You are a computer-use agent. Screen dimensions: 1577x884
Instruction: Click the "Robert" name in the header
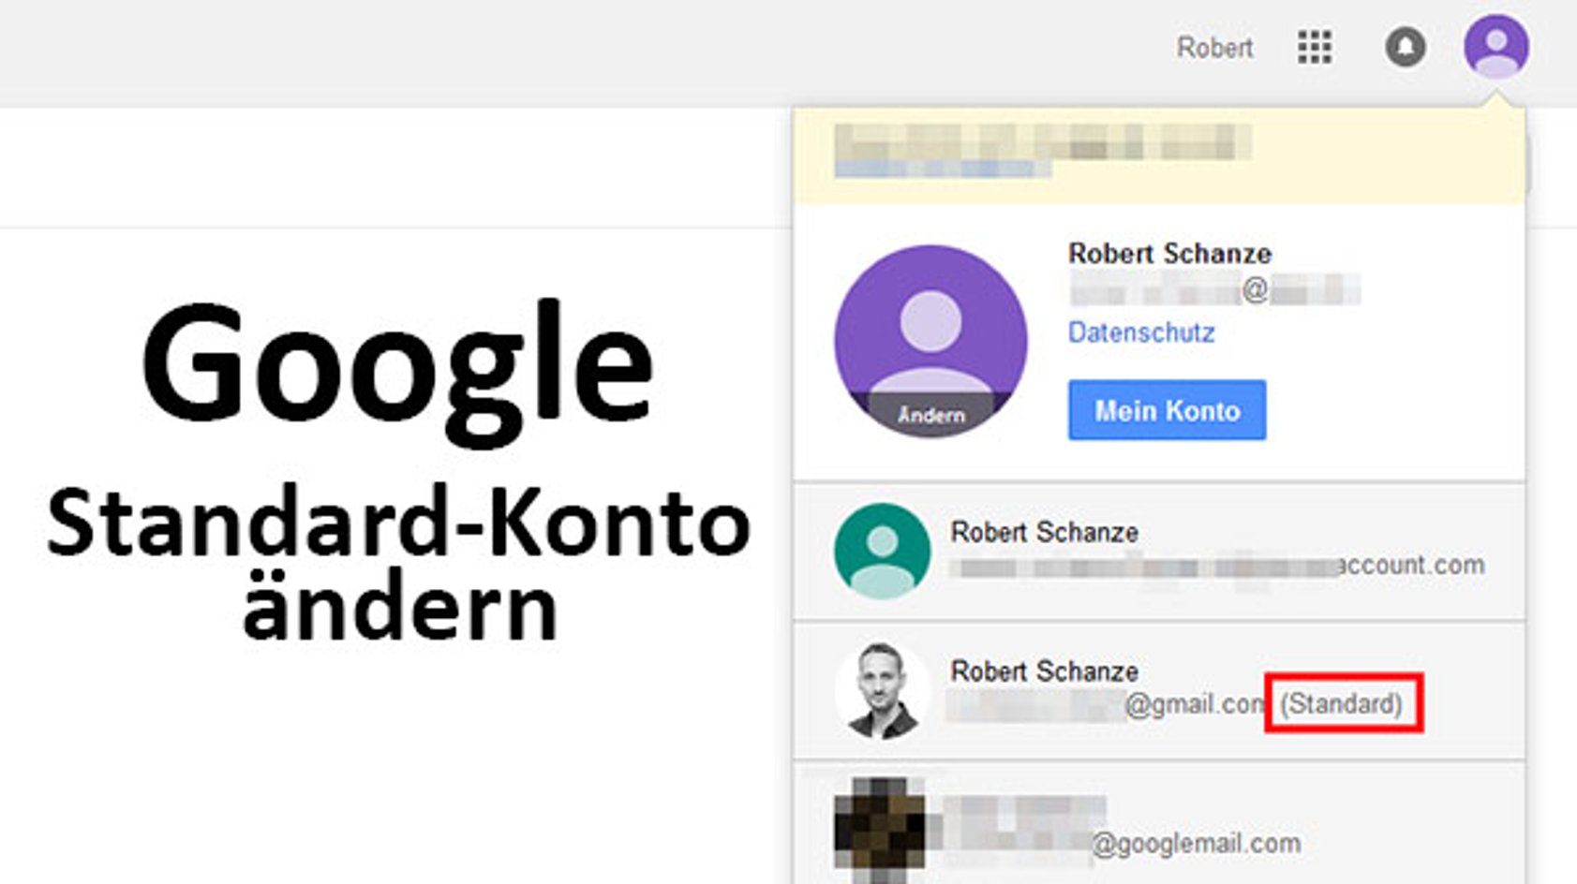[x=1214, y=48]
